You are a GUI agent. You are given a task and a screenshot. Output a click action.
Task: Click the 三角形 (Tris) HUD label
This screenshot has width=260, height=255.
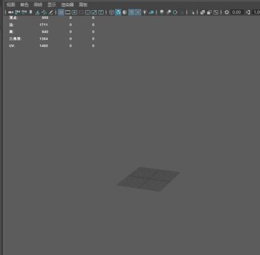[15, 39]
